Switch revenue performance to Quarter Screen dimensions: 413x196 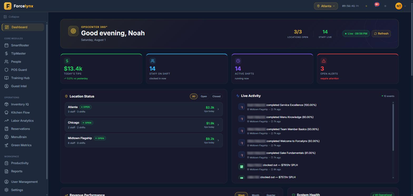pos(271,195)
